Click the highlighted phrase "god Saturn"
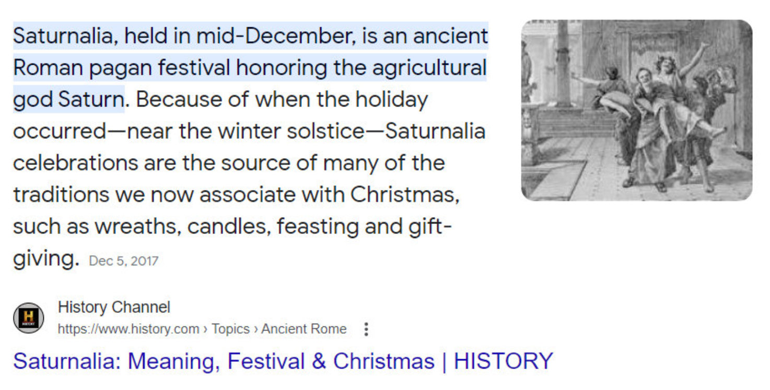This screenshot has height=390, width=770. click(x=68, y=99)
